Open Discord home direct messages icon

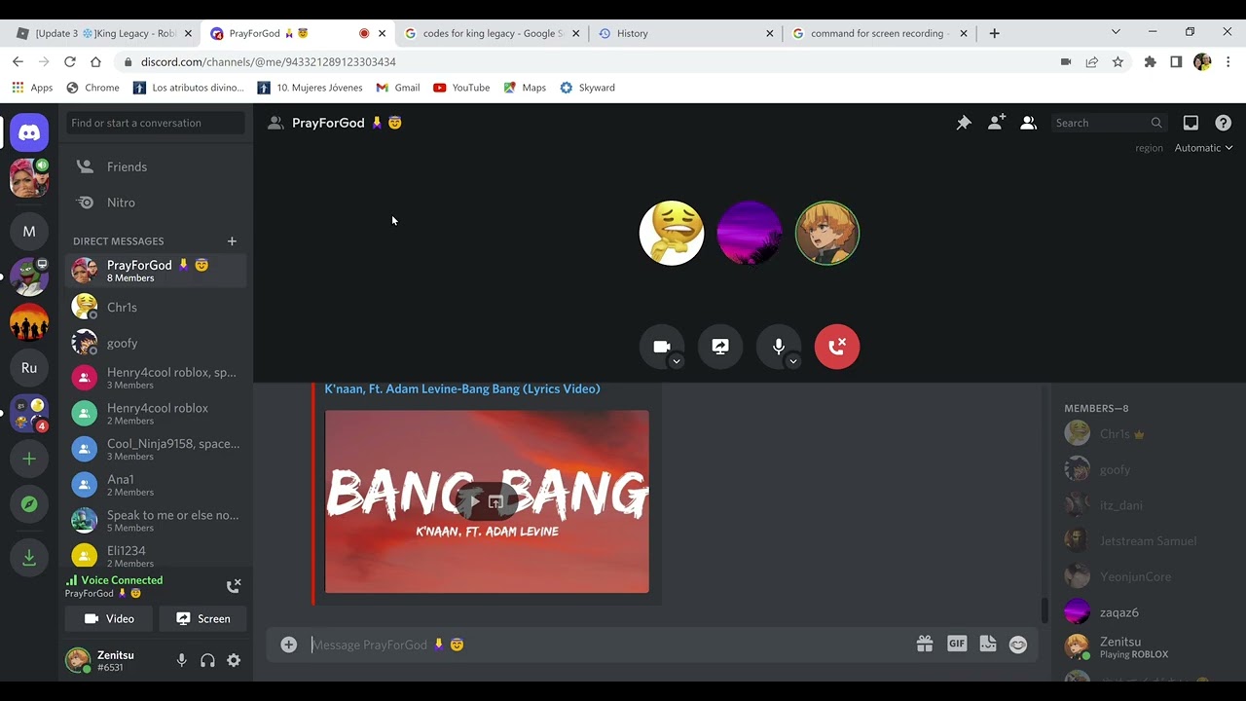pos(29,132)
